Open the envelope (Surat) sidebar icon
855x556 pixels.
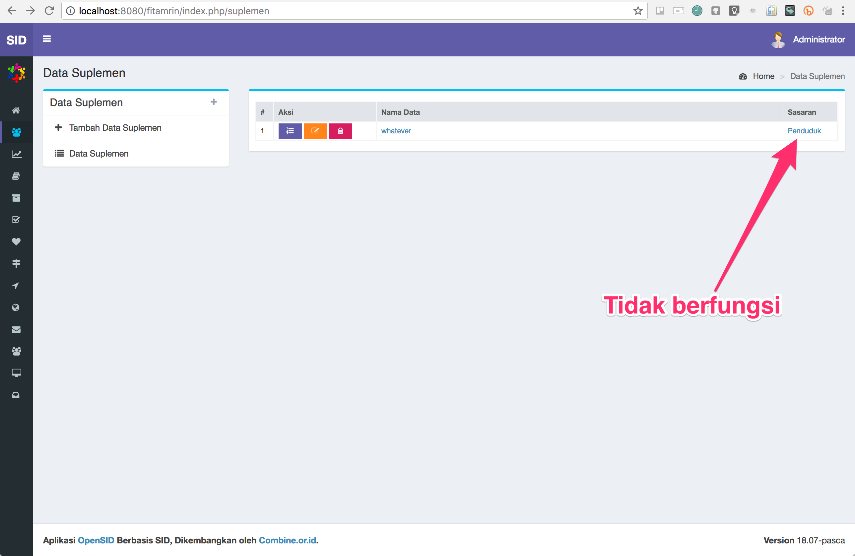[16, 329]
